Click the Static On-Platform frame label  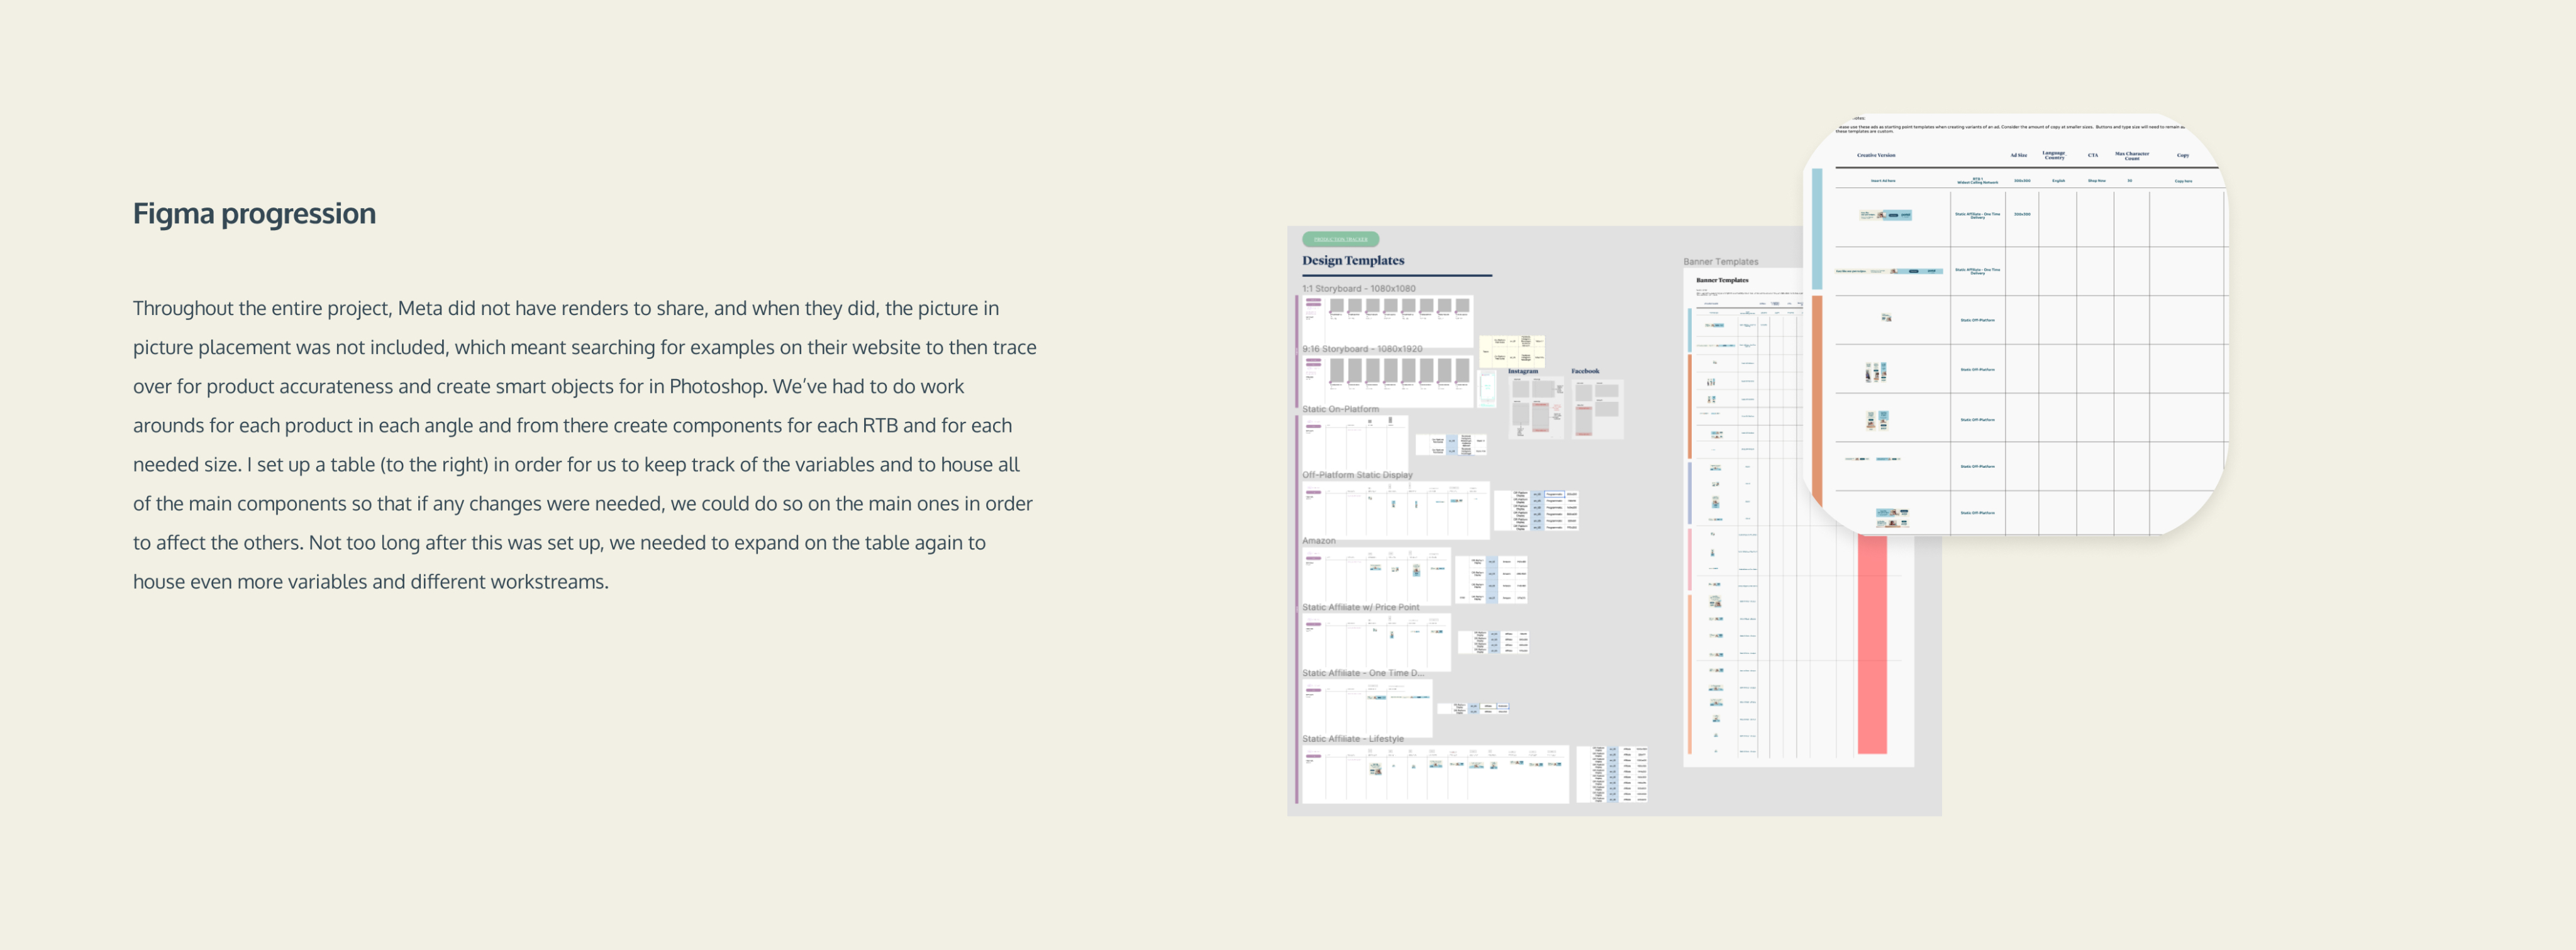[x=1340, y=409]
